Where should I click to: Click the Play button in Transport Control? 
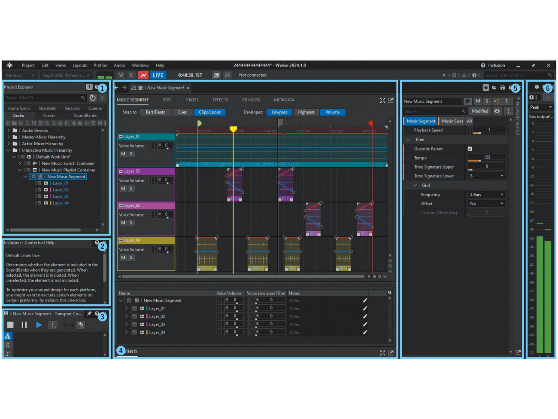click(39, 325)
